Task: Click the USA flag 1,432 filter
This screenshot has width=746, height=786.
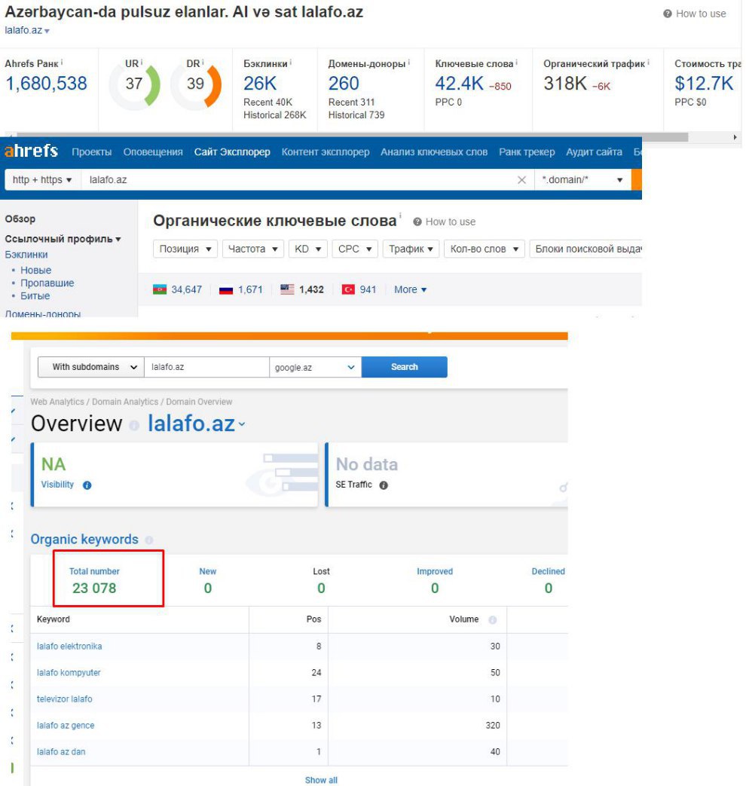Action: (x=302, y=289)
